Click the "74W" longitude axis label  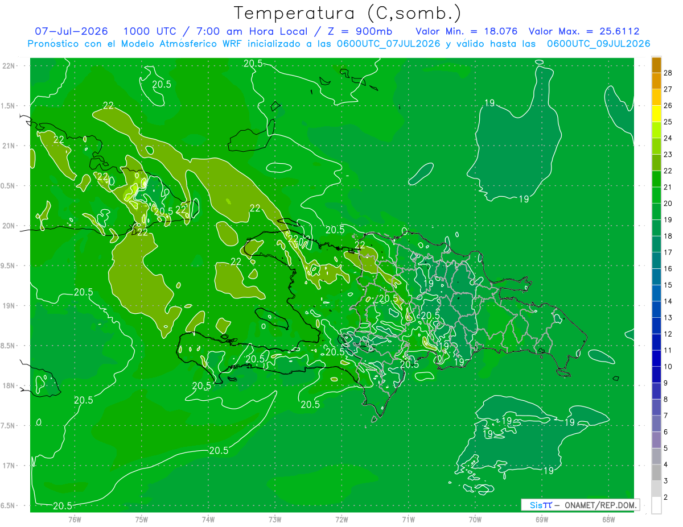click(208, 520)
